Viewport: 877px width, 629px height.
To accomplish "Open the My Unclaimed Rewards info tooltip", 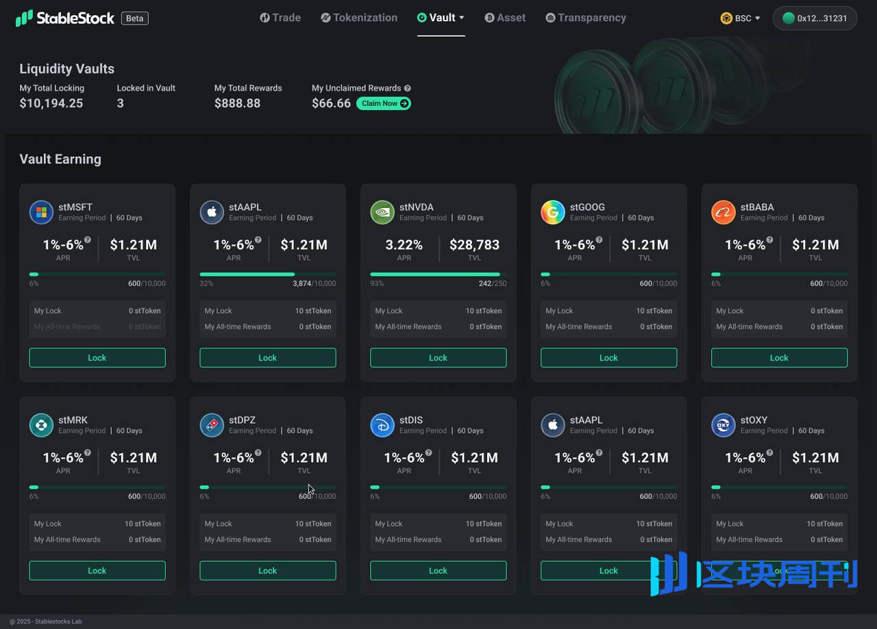I will [x=407, y=88].
